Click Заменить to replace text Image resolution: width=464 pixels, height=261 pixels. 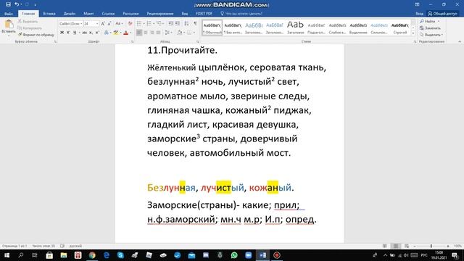[431, 28]
